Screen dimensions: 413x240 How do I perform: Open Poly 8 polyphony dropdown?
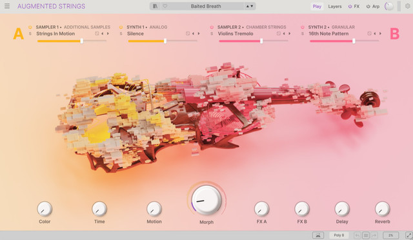339,235
